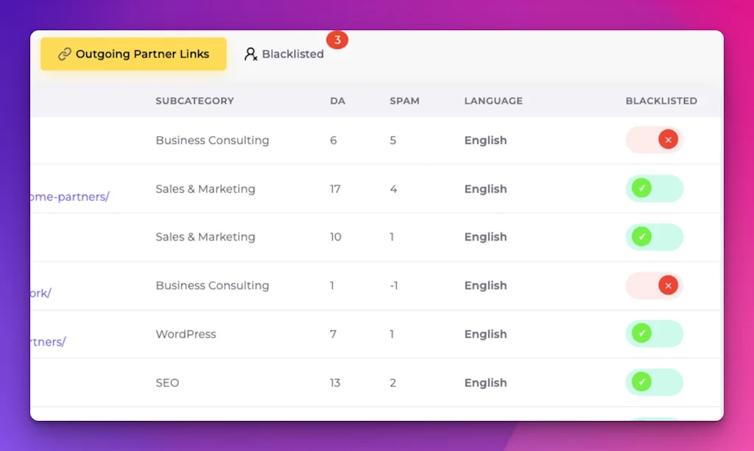This screenshot has width=754, height=451.
Task: Click the rtners/ link in the WordPress row
Action: pos(46,341)
